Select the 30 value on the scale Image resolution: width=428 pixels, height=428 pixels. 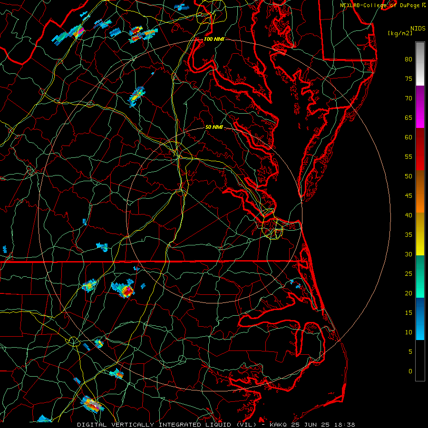click(x=409, y=254)
